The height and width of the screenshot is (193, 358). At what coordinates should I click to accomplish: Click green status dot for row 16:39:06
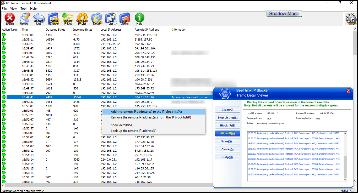pyautogui.click(x=4, y=35)
